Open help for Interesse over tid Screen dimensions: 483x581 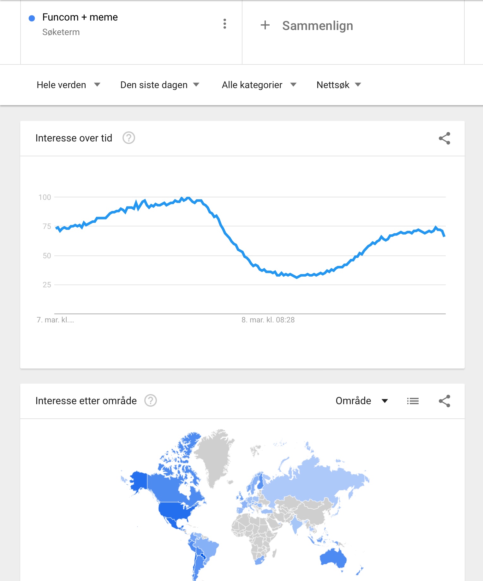(x=129, y=138)
